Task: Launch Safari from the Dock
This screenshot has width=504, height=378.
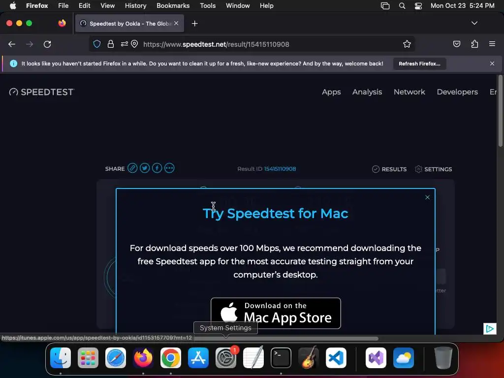Action: [x=116, y=358]
